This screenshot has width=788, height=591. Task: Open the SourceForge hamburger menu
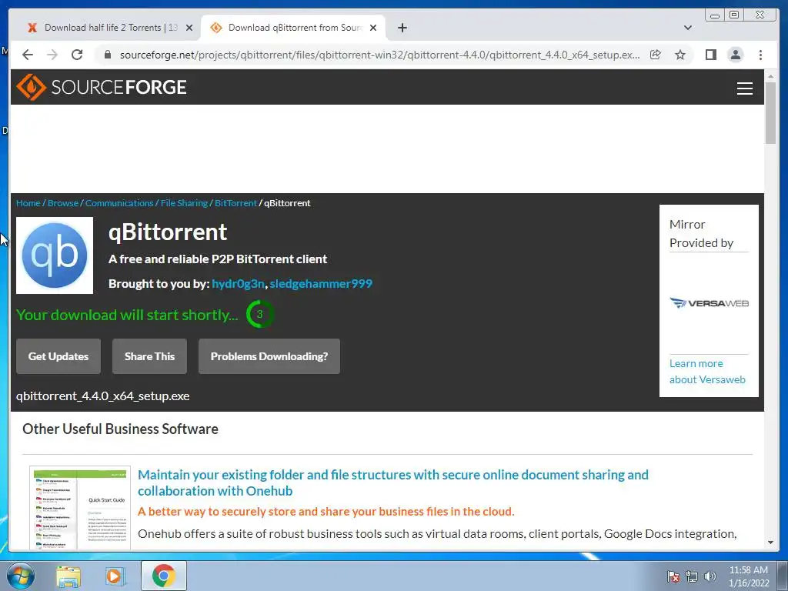click(744, 88)
